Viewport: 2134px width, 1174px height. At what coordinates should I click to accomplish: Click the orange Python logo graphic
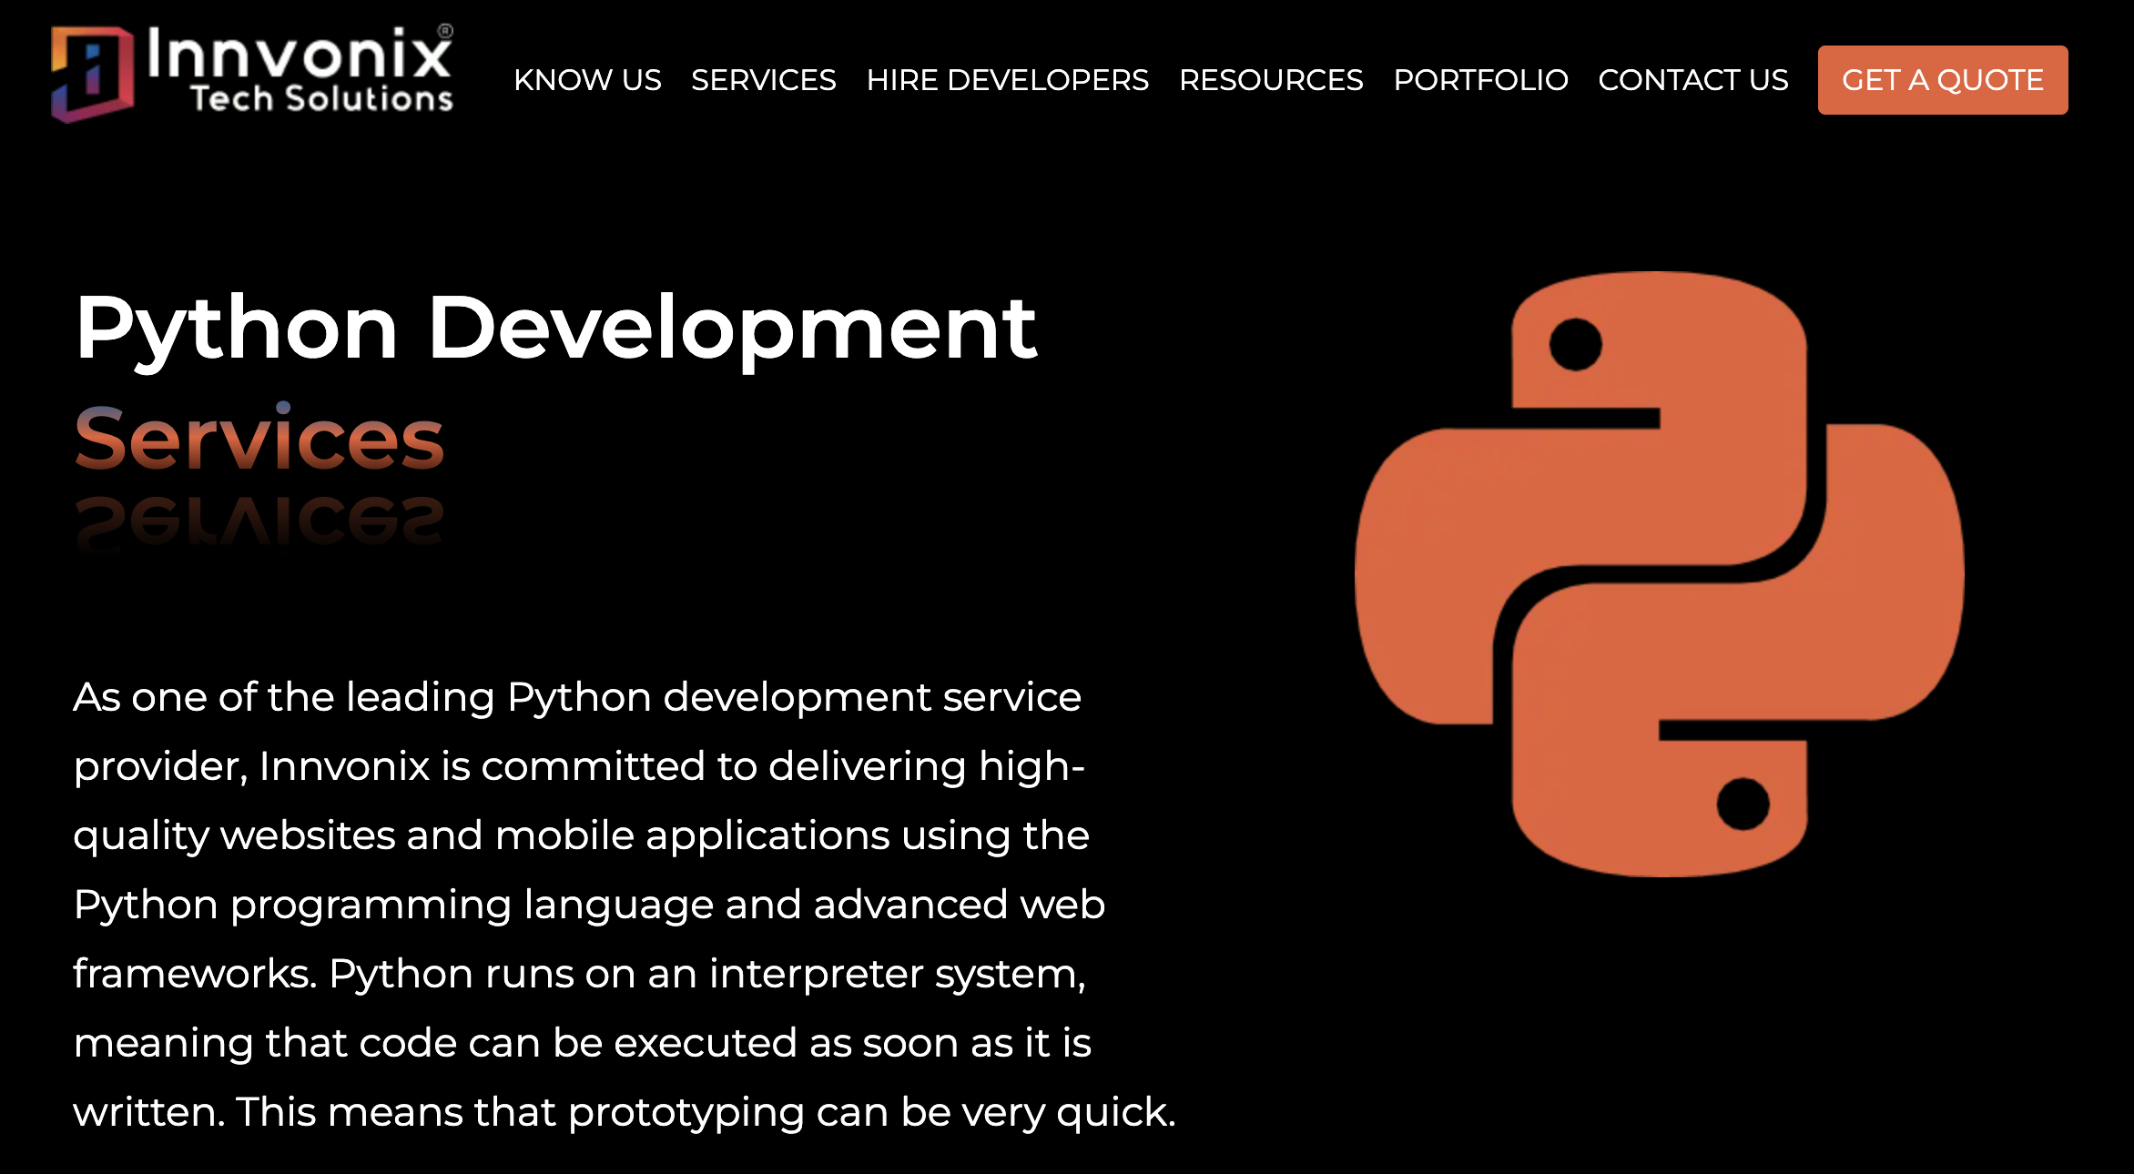[x=1659, y=574]
